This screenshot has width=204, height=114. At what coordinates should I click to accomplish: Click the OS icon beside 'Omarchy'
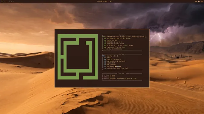pos(103,56)
